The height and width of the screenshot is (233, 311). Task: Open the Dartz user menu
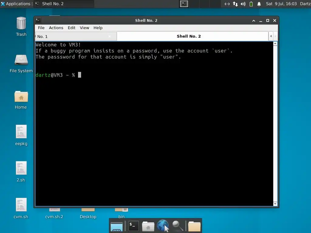click(305, 4)
